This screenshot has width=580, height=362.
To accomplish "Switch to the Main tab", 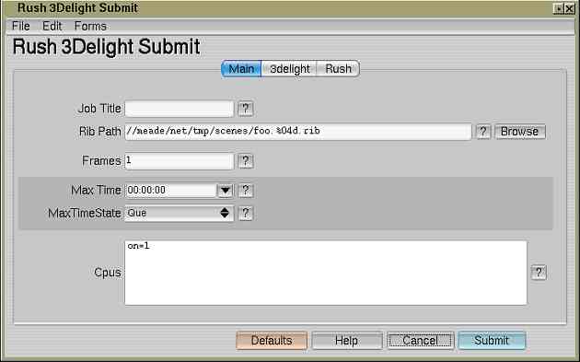I will [x=241, y=69].
